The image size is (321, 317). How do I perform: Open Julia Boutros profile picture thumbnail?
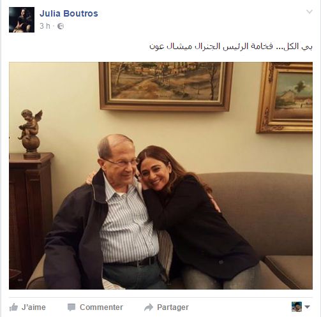[22, 20]
